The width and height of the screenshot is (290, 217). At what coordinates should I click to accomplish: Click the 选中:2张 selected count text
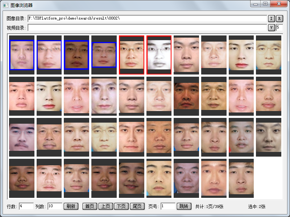[x=257, y=207]
